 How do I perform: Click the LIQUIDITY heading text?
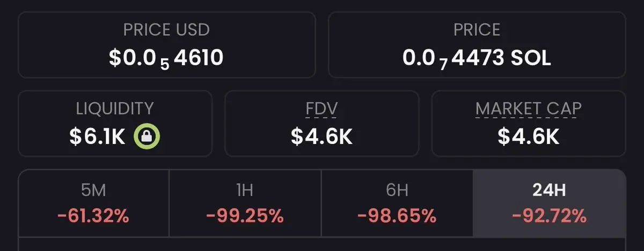click(x=114, y=109)
